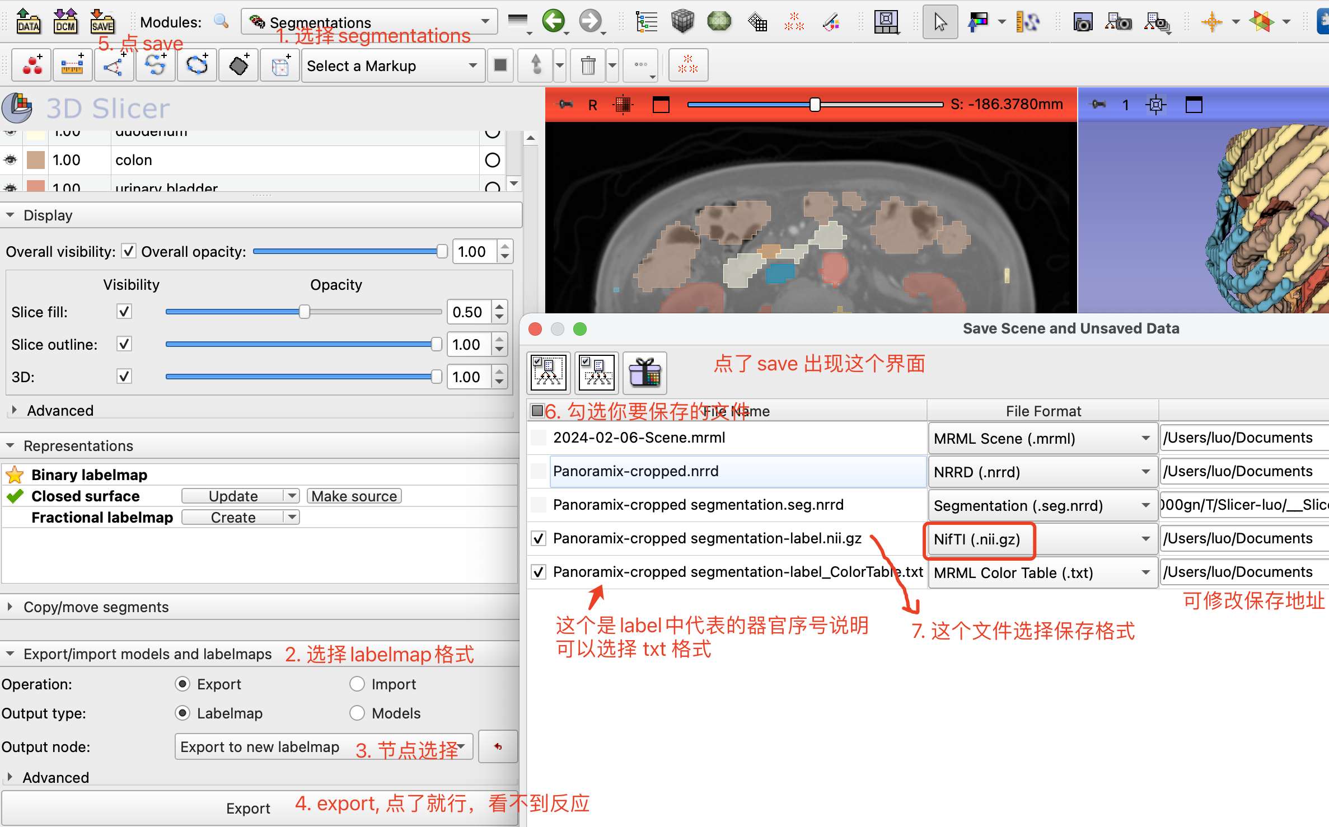Create a new point list markup

[x=31, y=64]
